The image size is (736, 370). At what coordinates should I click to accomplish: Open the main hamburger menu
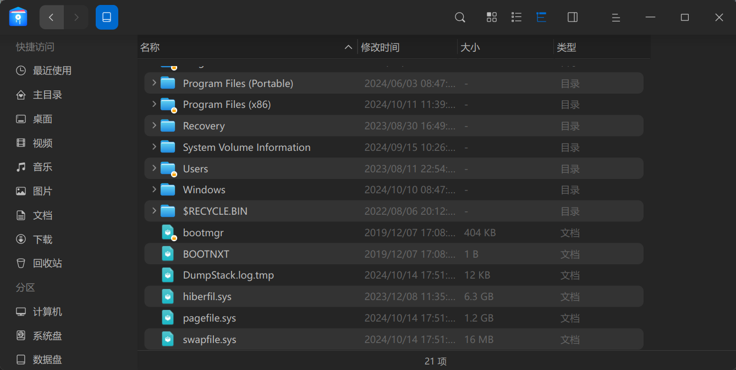click(616, 18)
